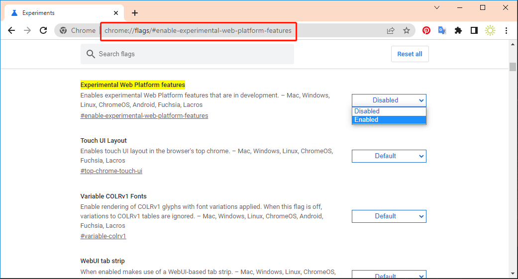The image size is (518, 279).
Task: Close the Chrome window
Action: (506, 7)
